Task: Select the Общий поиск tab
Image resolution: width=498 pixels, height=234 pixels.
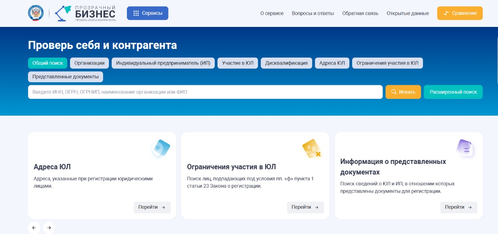Action: [47, 63]
